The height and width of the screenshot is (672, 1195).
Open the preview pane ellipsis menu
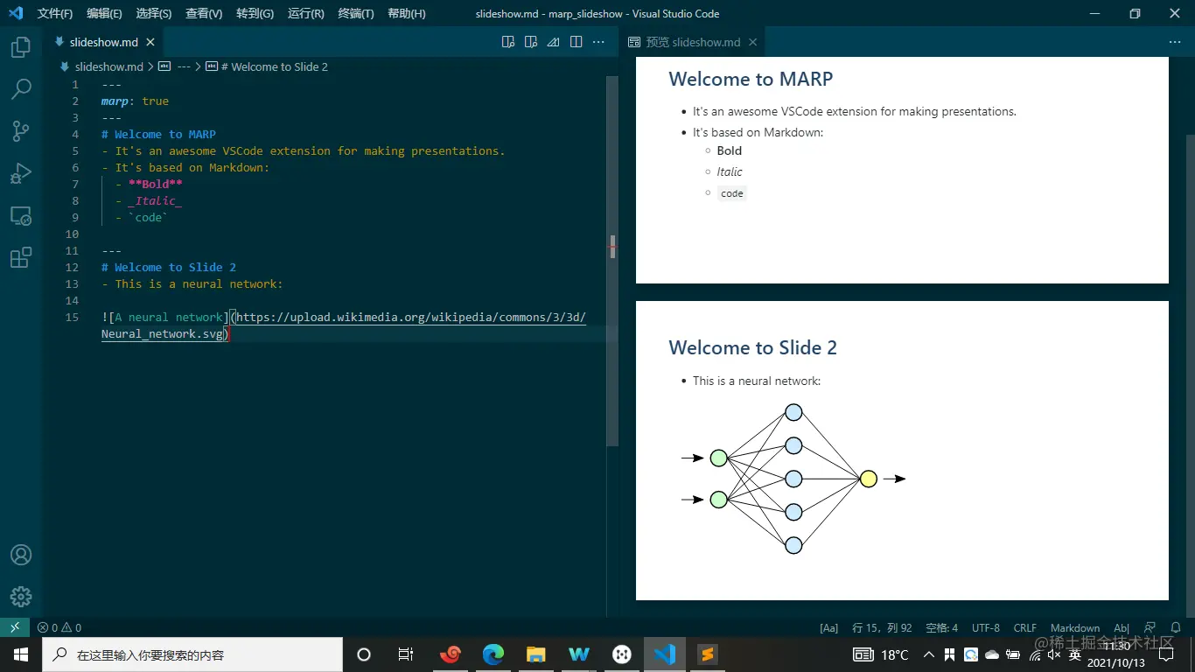[1175, 41]
